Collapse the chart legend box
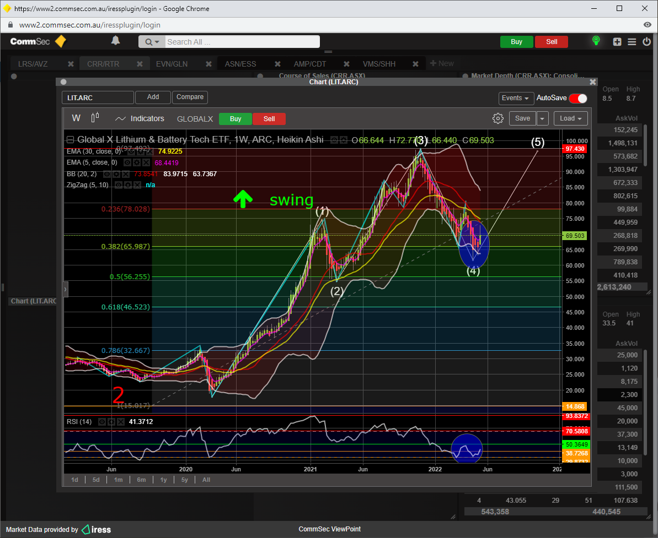Image resolution: width=658 pixels, height=538 pixels. pos(71,140)
